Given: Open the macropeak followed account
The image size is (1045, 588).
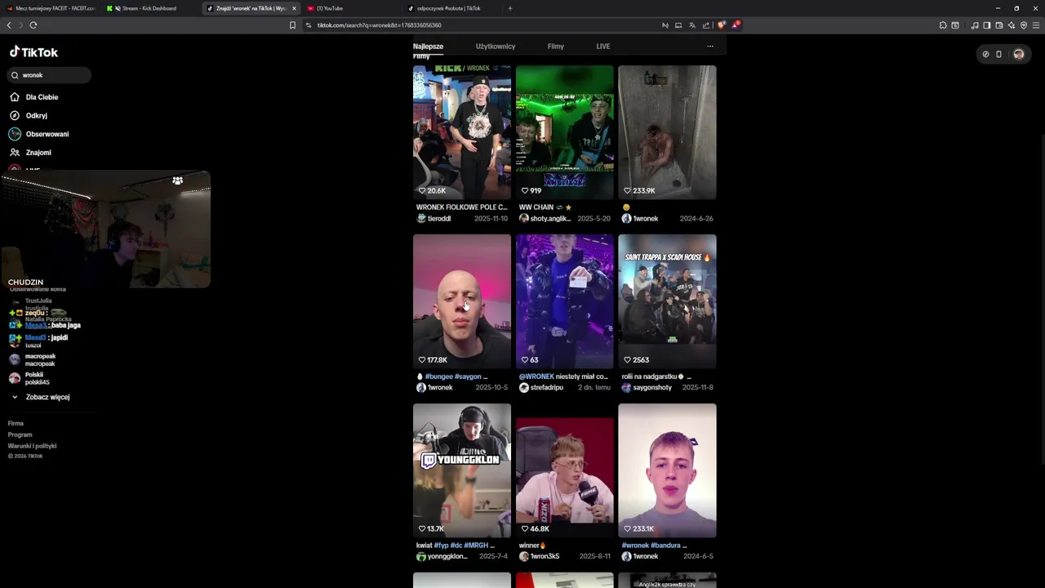Looking at the screenshot, I should [x=33, y=359].
